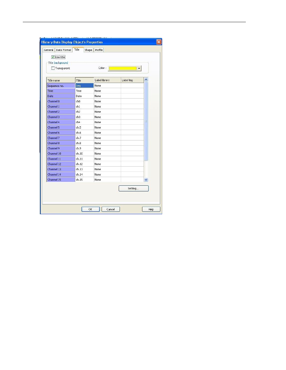286x370 pixels.
Task: Select the Channel 4 row
Action: coord(61,122)
